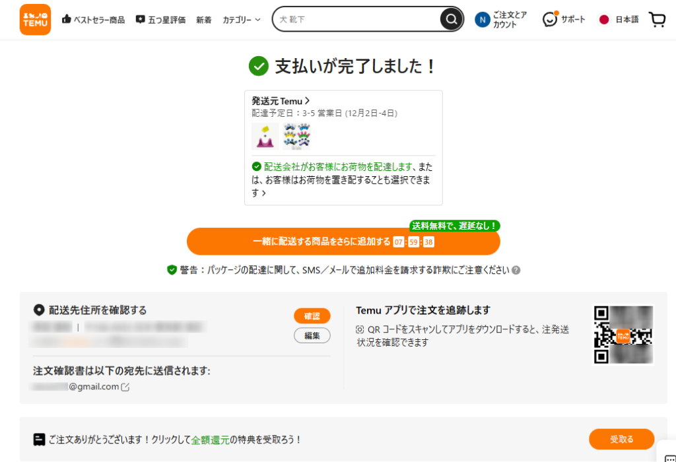Click the Japan flag language icon
676x462 pixels.
point(603,20)
